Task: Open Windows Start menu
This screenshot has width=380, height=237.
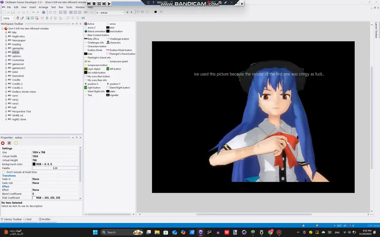Action: (95, 232)
